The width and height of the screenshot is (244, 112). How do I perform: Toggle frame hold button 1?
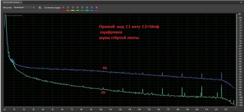point(63,8)
